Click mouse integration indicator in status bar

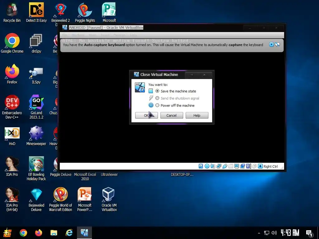[x=254, y=166]
